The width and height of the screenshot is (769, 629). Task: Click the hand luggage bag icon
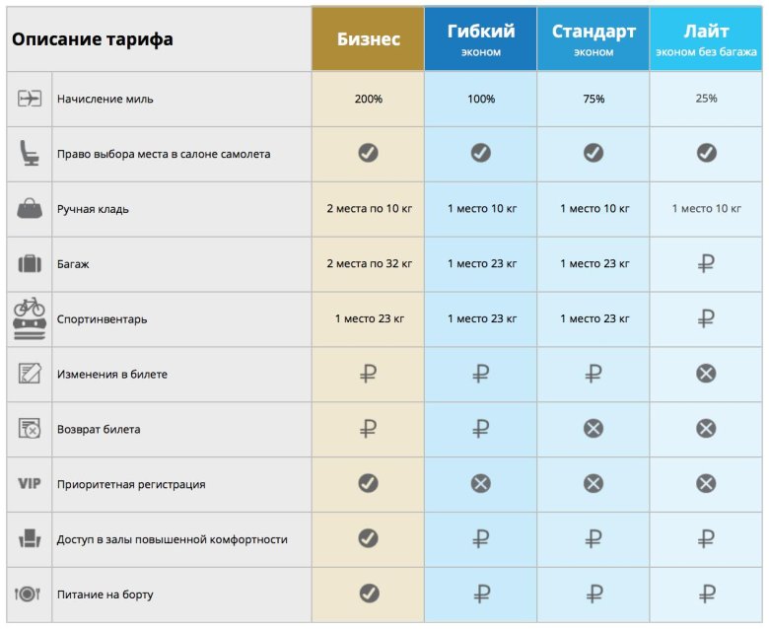(x=30, y=209)
